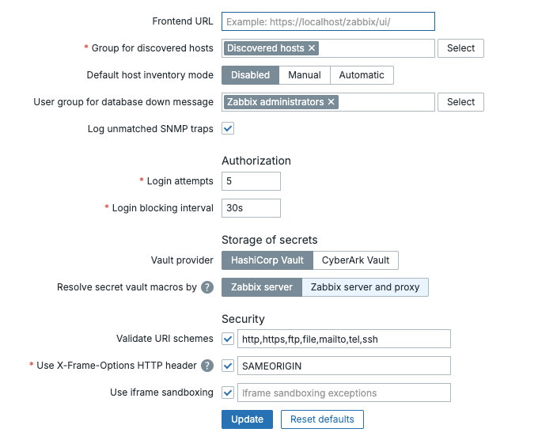The image size is (557, 440).
Task: Focus the Frontend URL input field
Action: [x=328, y=21]
